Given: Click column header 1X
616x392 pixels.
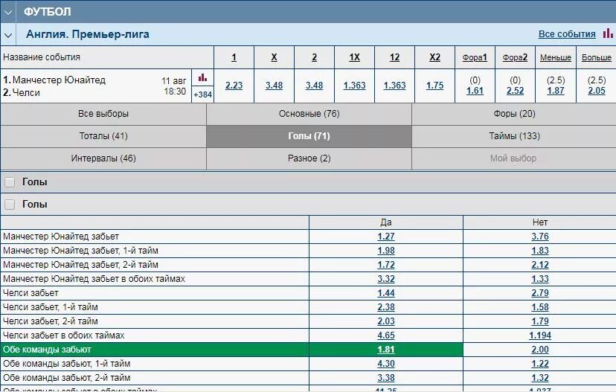Looking at the screenshot, I should point(354,57).
